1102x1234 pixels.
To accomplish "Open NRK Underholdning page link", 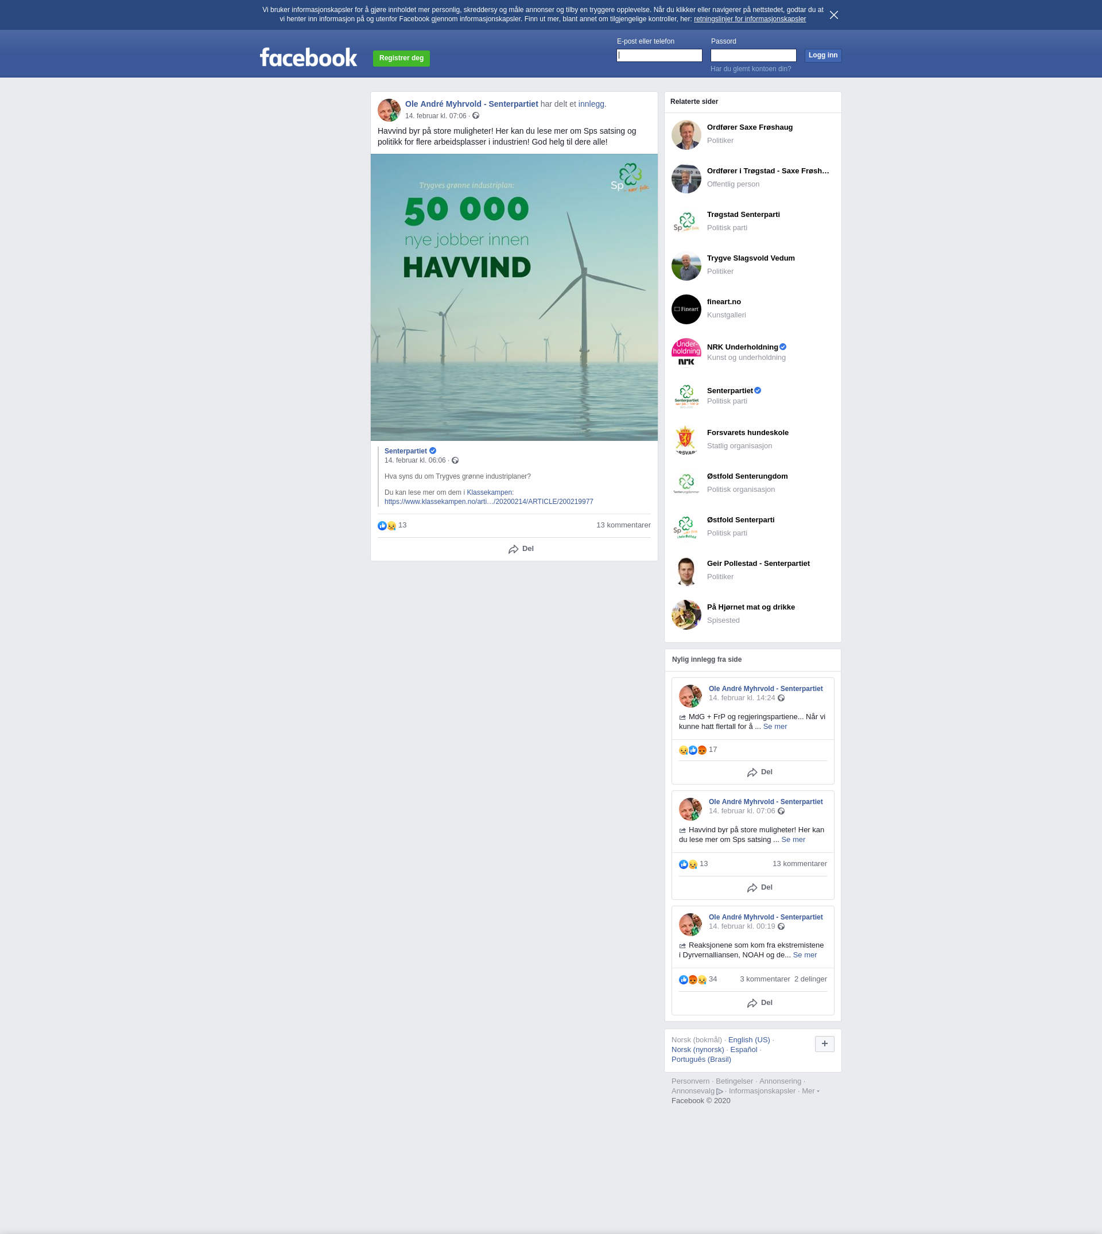I will (742, 347).
